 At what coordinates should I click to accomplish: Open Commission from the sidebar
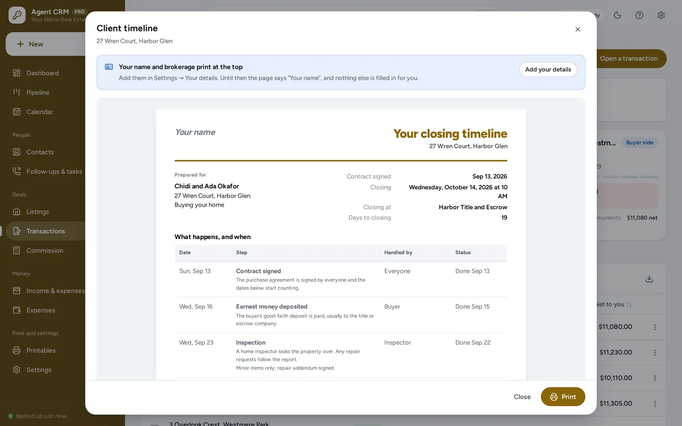click(45, 251)
